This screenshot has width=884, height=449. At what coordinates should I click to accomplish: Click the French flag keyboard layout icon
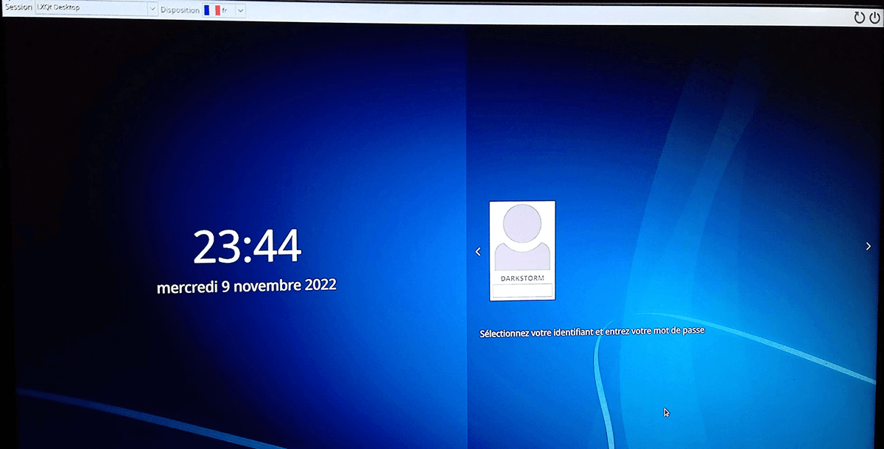tap(212, 10)
